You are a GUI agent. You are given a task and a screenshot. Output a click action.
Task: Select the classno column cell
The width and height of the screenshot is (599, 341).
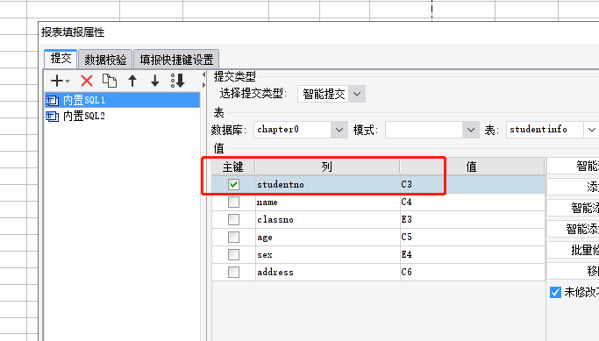(327, 219)
